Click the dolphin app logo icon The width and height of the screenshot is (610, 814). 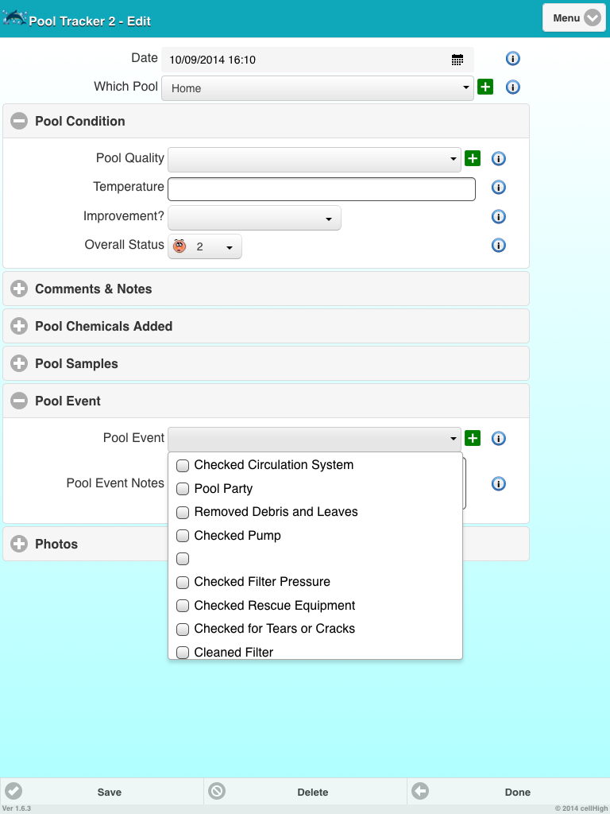14,18
